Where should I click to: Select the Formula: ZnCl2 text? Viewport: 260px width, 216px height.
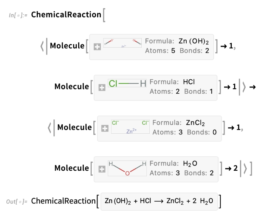tap(179, 123)
